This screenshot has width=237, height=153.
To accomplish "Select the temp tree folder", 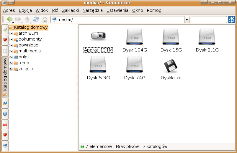I will (22, 63).
